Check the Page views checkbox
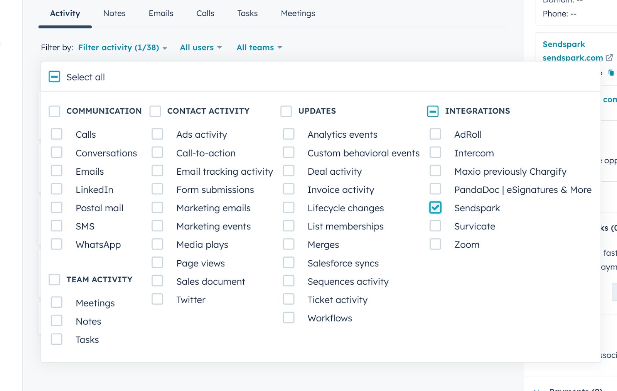Viewport: 617px width, 391px height. (157, 263)
